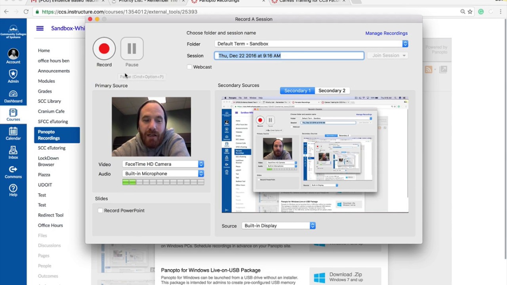Open office hours ben link
Screen dimensions: 507x285
[54, 61]
